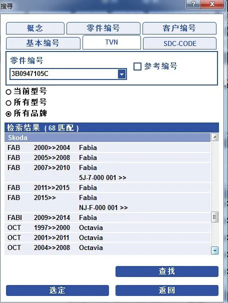Image resolution: width=228 pixels, height=303 pixels.
Task: Select the FAB 2007>>2010 Fabia row
Action: tap(107, 172)
